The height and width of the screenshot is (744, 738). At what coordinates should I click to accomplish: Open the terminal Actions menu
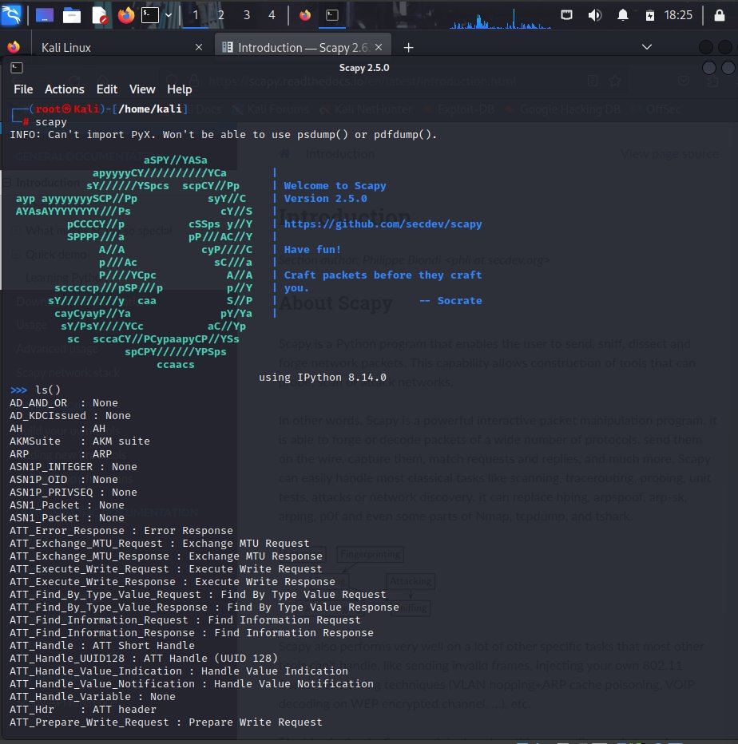(x=64, y=89)
